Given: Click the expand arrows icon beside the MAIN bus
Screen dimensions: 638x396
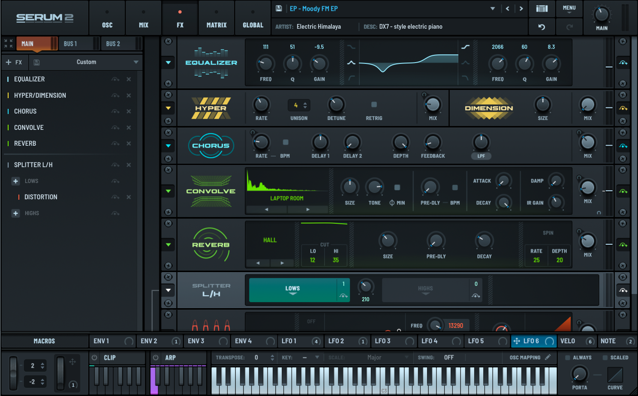Looking at the screenshot, I should pyautogui.click(x=8, y=43).
